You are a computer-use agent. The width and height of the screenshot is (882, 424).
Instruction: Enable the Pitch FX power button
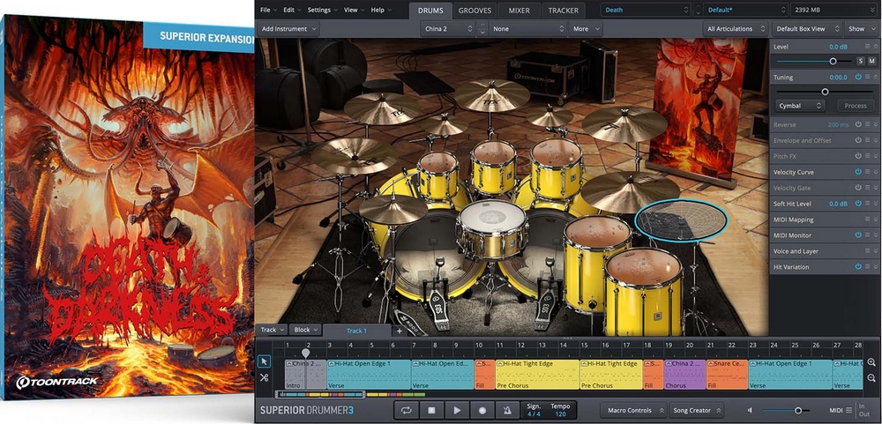[858, 156]
